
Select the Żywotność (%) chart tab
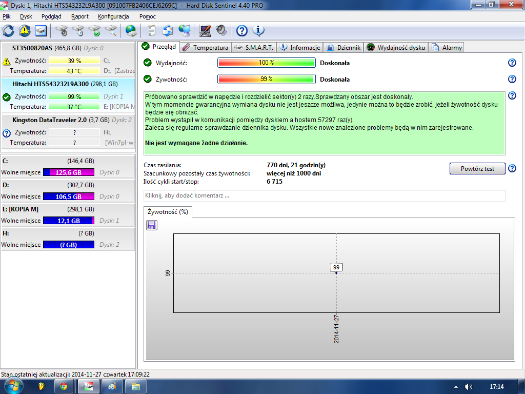(x=168, y=212)
